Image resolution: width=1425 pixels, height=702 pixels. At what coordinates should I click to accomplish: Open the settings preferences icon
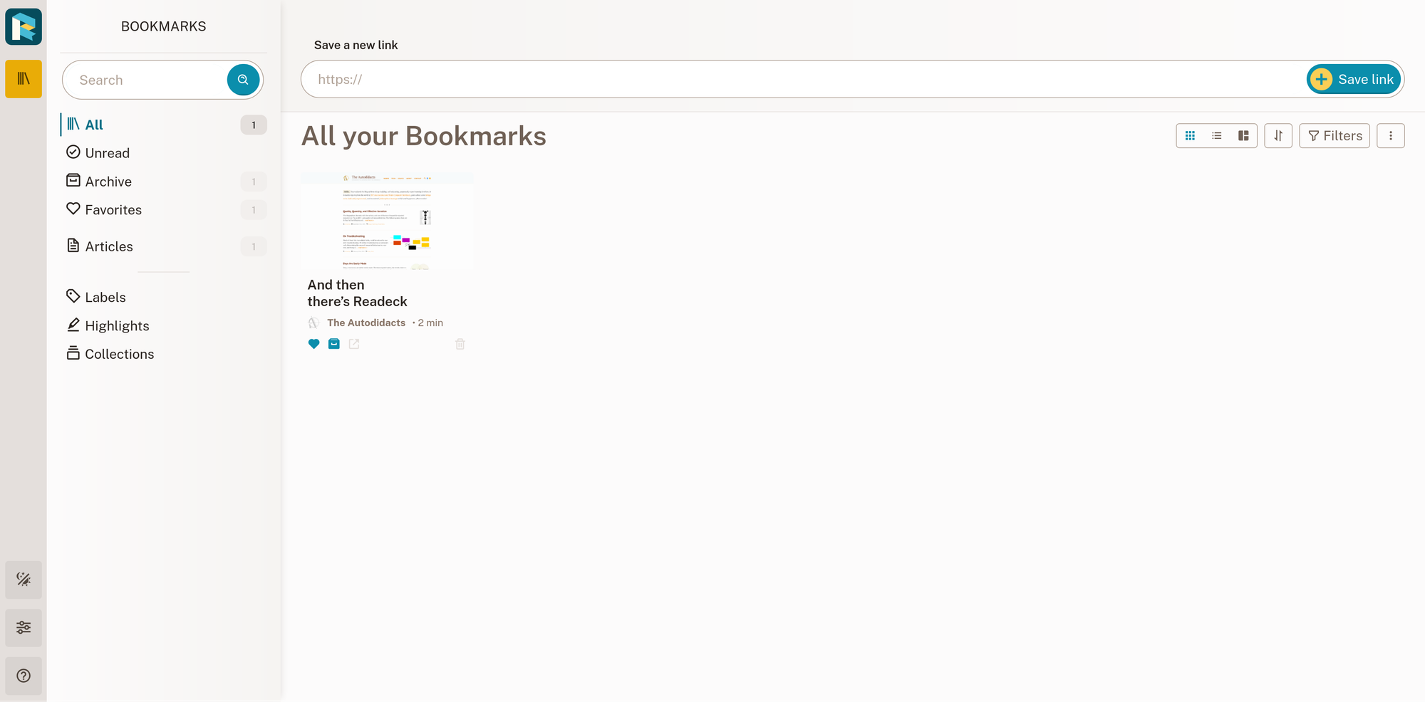tap(24, 627)
